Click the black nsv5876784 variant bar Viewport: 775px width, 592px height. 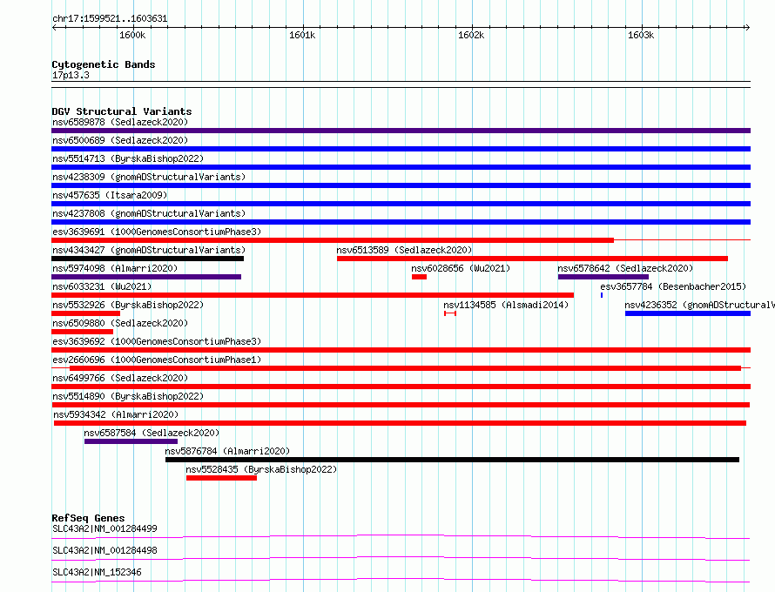coord(452,460)
